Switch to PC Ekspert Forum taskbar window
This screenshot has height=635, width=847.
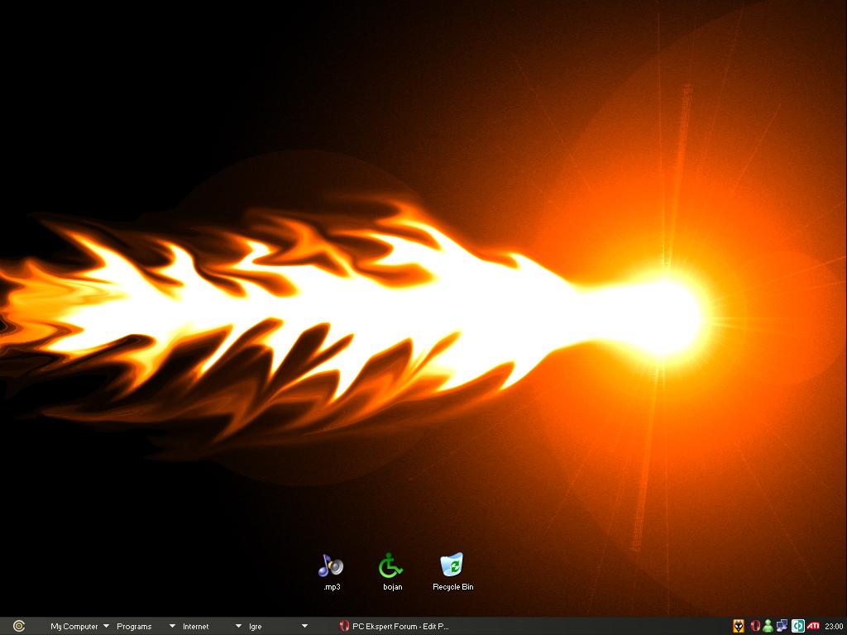(395, 626)
